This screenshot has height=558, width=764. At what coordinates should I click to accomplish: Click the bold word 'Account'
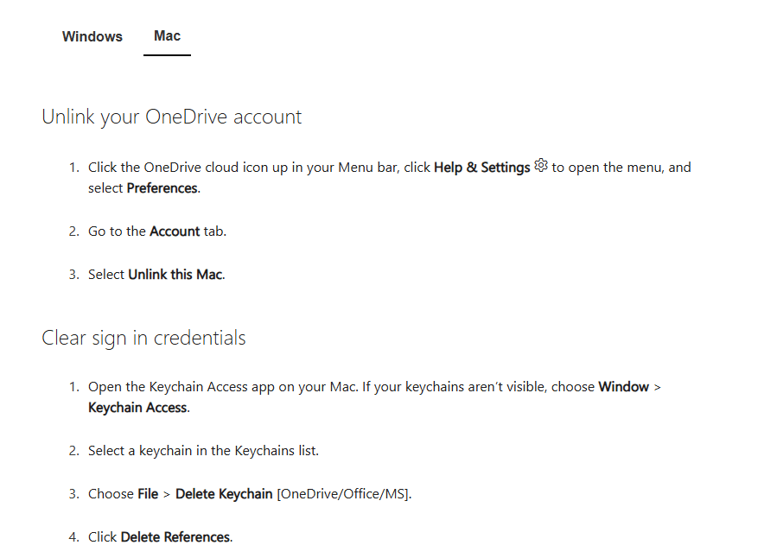175,231
